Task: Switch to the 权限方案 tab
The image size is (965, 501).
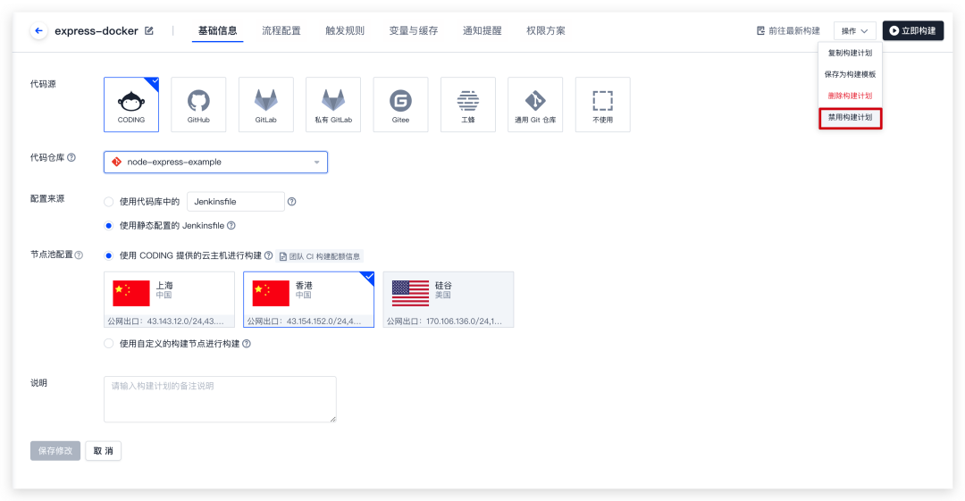Action: [546, 30]
